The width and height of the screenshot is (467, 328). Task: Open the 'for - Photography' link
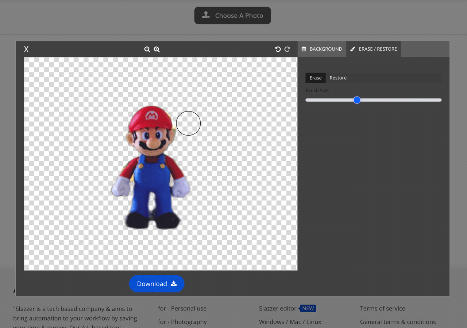pos(182,322)
